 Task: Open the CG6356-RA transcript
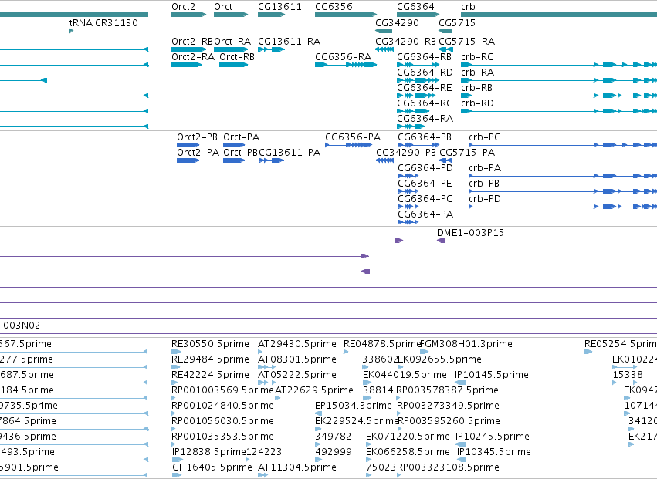[x=343, y=57]
